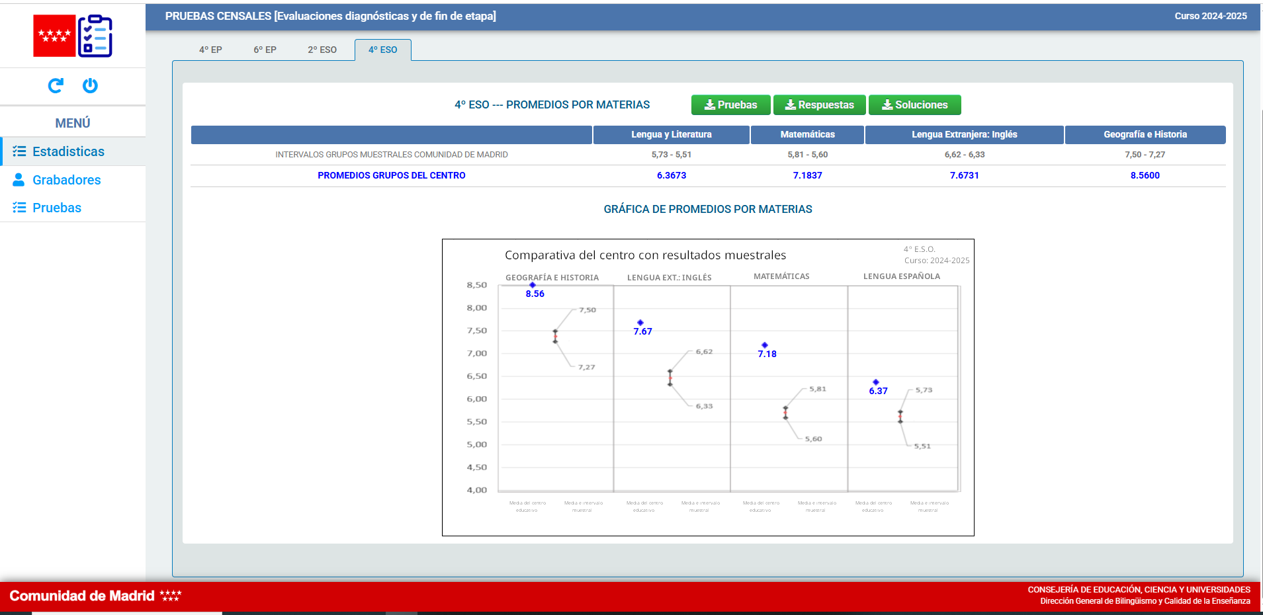1263x615 pixels.
Task: Click the green Soluciones download button
Action: [x=914, y=104]
